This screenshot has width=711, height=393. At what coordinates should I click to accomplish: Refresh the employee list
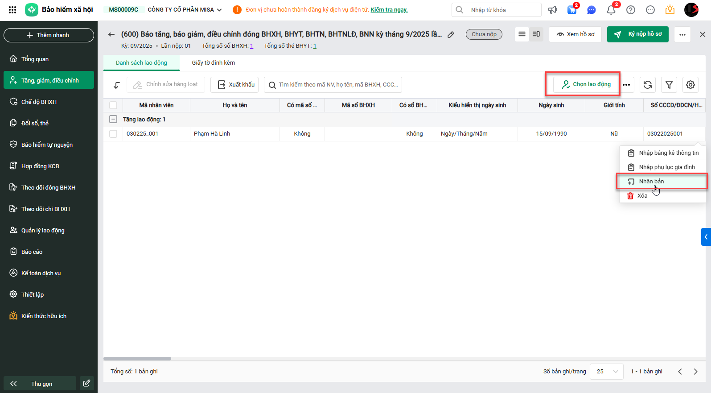(x=648, y=85)
